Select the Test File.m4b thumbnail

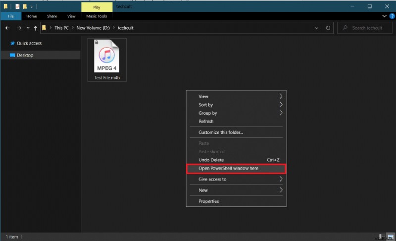point(107,60)
